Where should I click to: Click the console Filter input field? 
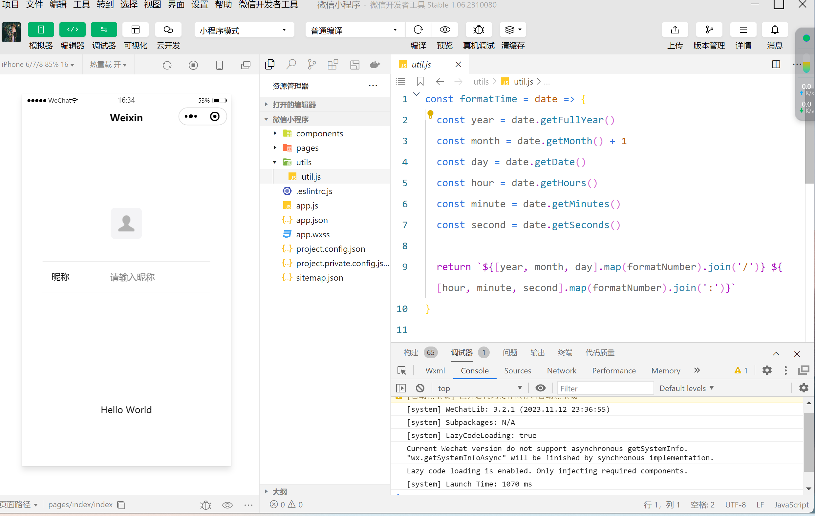(605, 388)
